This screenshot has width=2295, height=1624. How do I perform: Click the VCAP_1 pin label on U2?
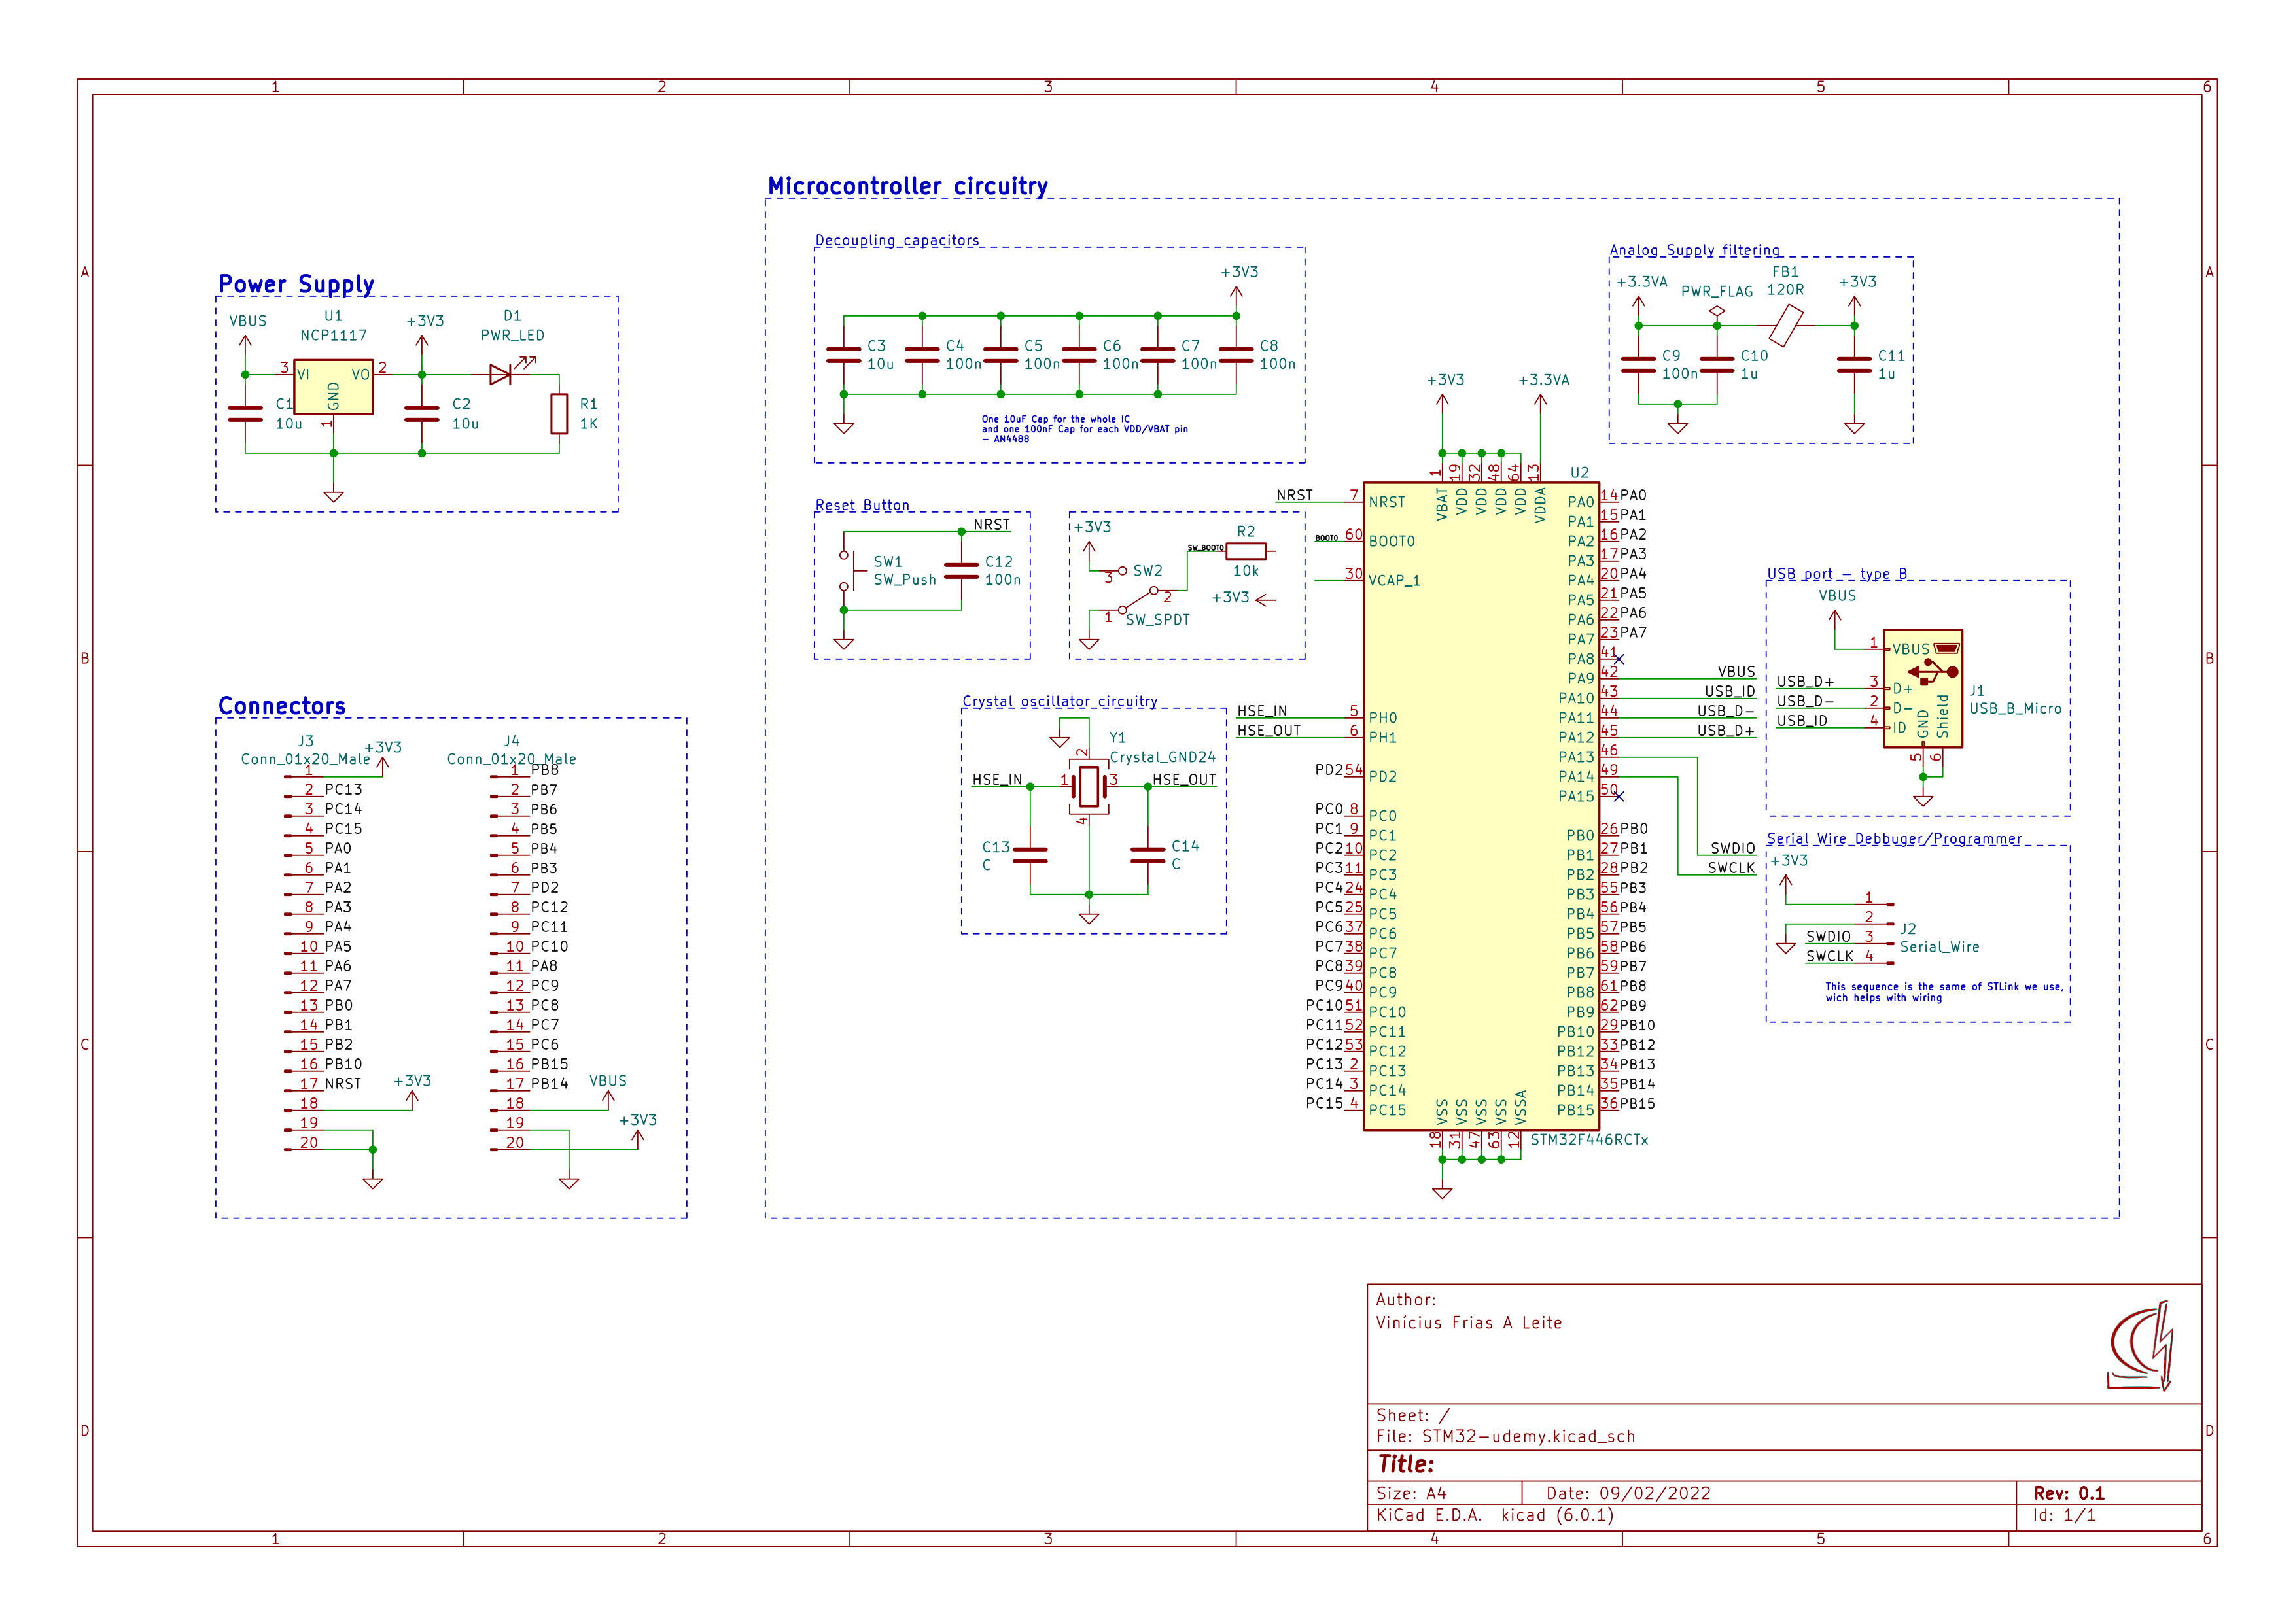click(x=1394, y=580)
